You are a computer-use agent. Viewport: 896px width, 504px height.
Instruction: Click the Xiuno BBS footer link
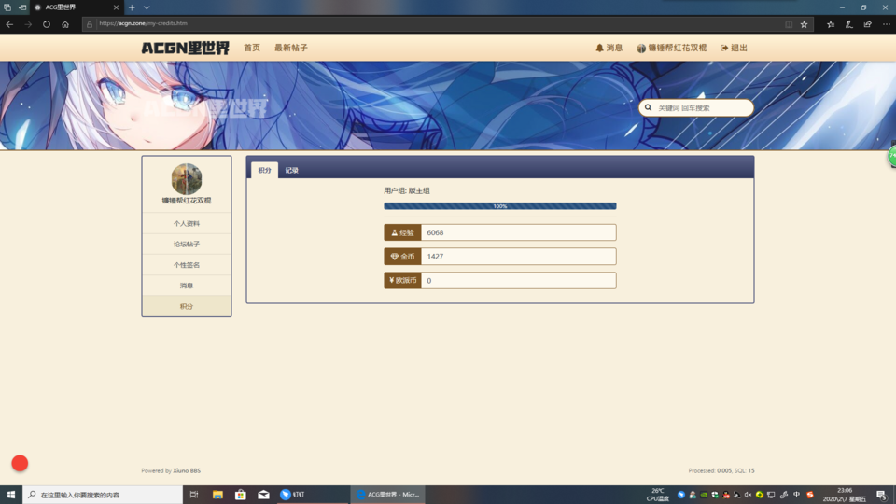[x=187, y=470]
